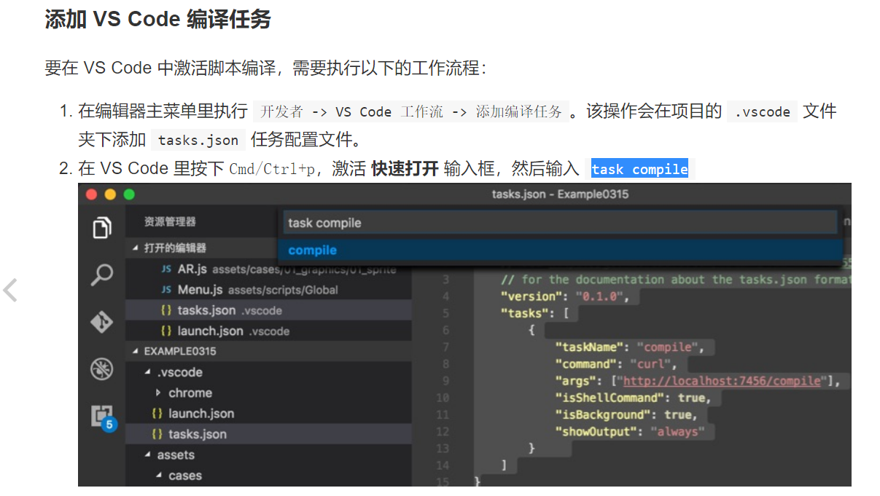The height and width of the screenshot is (496, 880).
Task: Expand the chrome folder
Action: 158,393
